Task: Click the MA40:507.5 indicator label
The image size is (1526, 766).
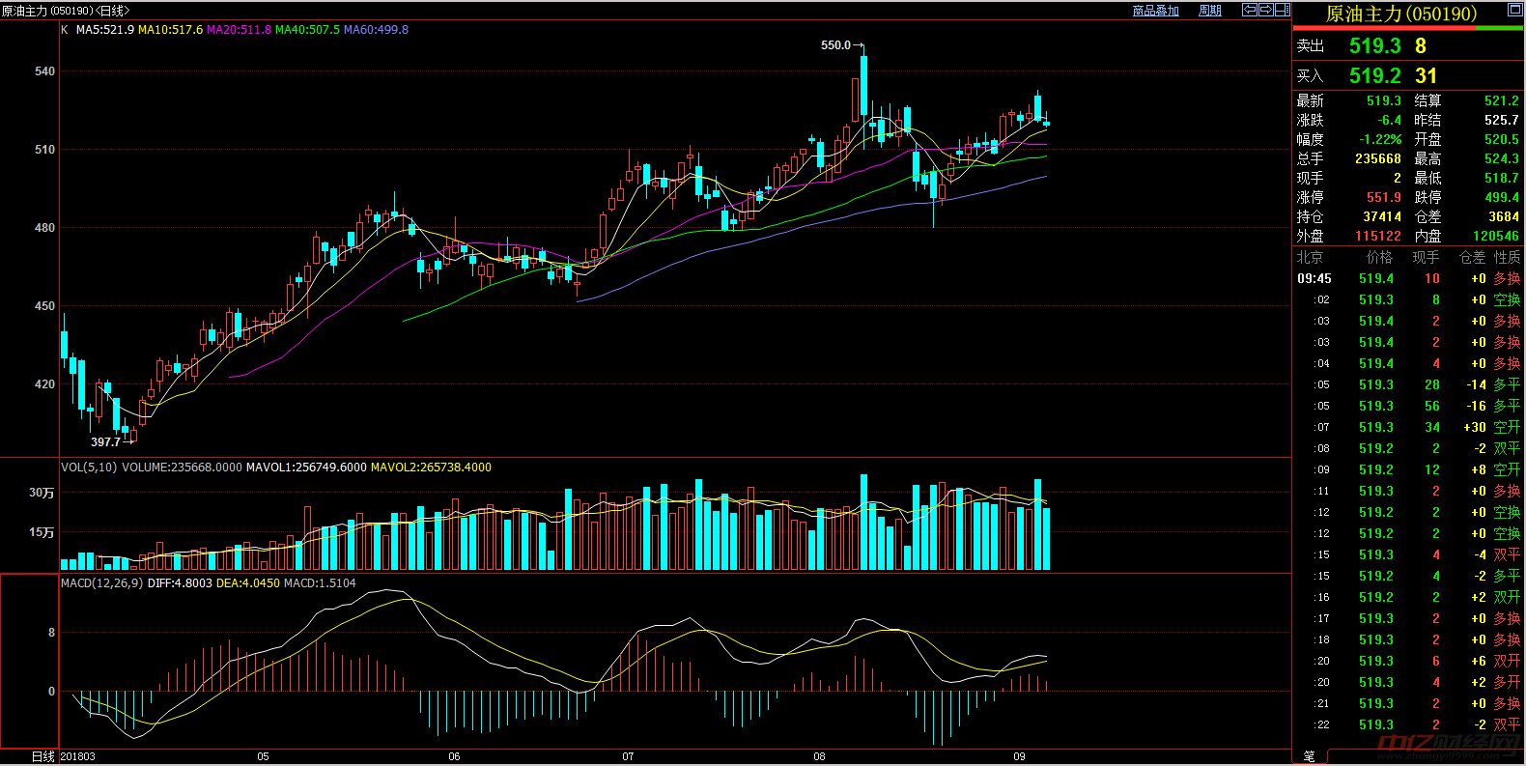Action: pos(307,30)
